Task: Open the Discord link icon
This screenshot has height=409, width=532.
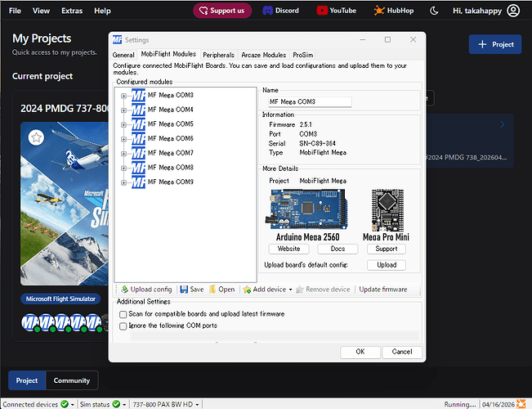Action: 268,11
